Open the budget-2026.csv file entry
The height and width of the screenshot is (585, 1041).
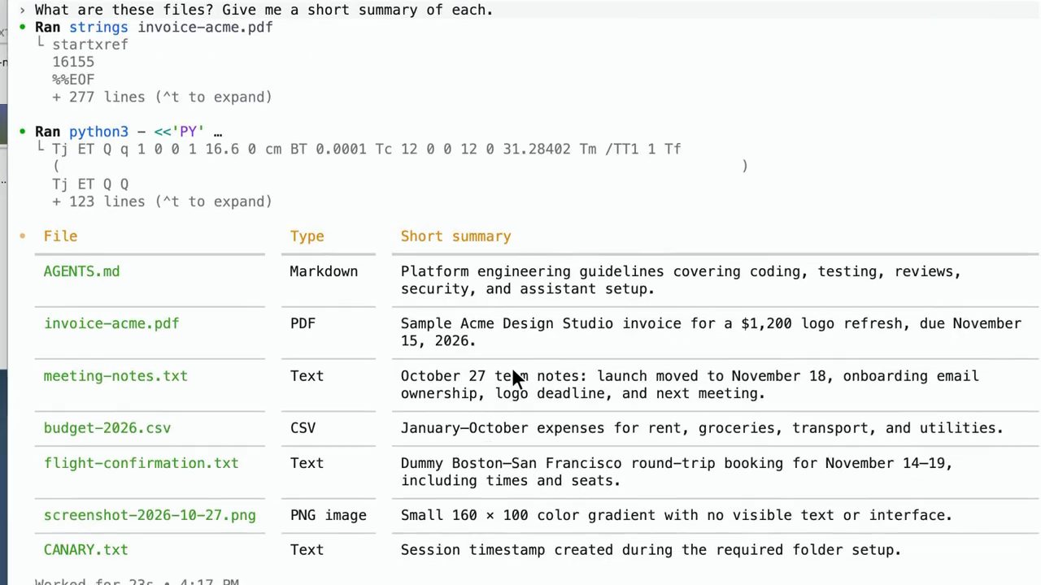pyautogui.click(x=107, y=428)
